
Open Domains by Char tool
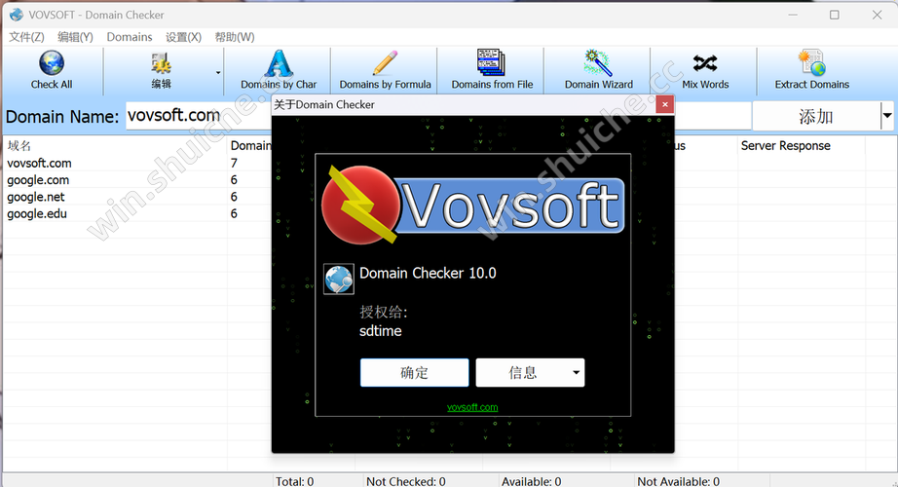[x=279, y=64]
